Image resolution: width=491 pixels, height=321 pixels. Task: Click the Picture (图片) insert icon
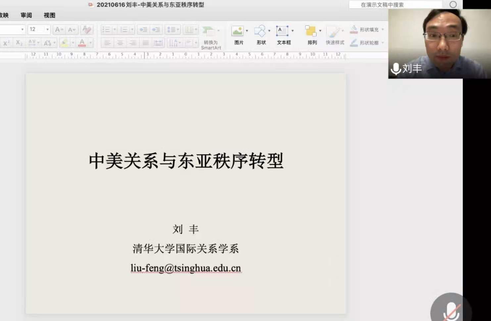(x=237, y=31)
